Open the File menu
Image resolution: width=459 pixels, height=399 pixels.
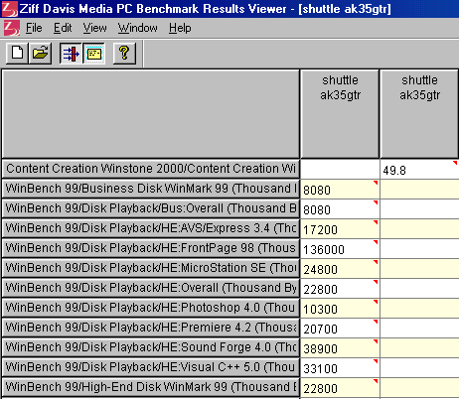click(34, 28)
